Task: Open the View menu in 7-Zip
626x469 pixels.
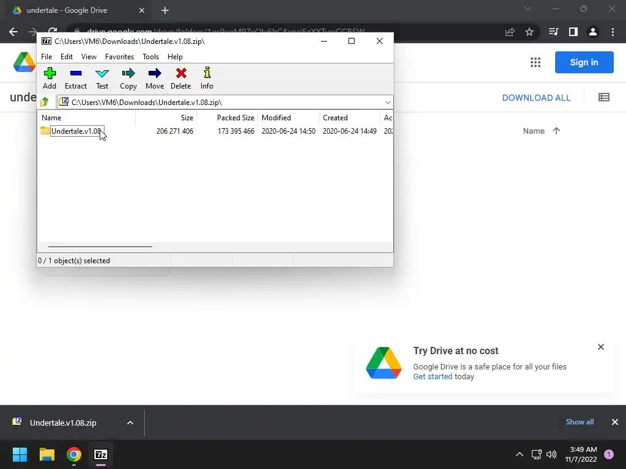Action: (x=89, y=57)
